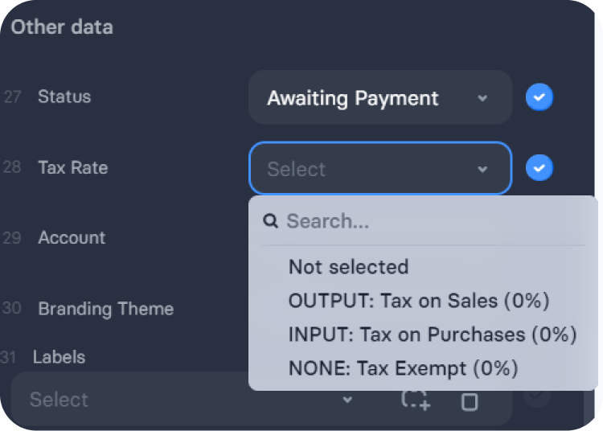The height and width of the screenshot is (431, 603).
Task: Select INPUT: Tax on Purchases (0%)
Action: click(433, 335)
